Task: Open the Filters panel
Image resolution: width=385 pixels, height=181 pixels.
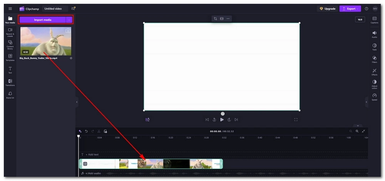Action: [375, 60]
